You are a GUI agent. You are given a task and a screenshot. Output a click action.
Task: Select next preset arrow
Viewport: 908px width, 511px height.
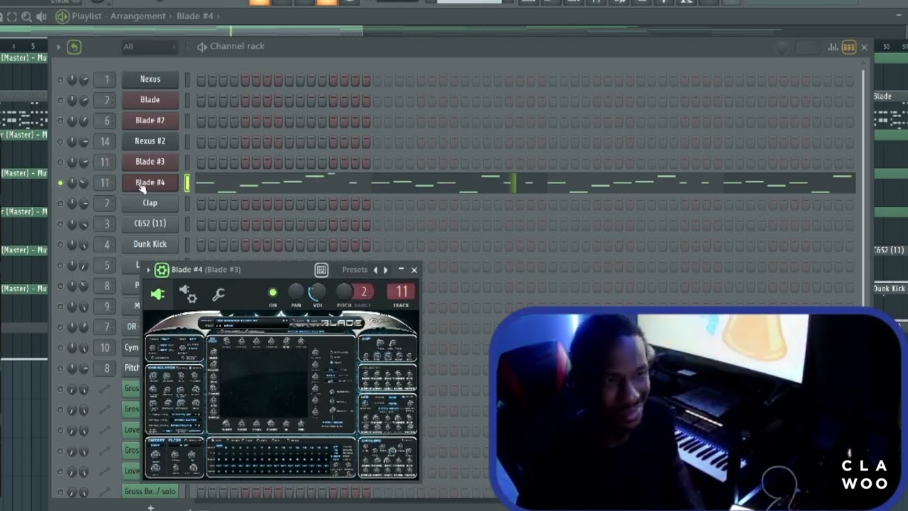[385, 270]
